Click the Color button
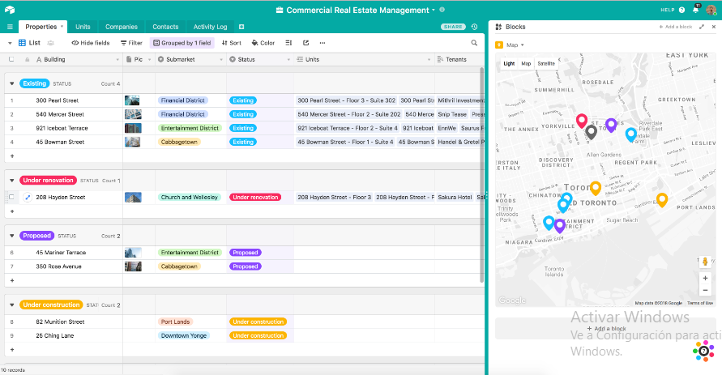 (x=263, y=43)
